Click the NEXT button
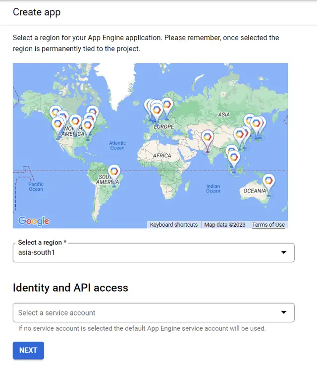The height and width of the screenshot is (373, 317). [x=28, y=350]
